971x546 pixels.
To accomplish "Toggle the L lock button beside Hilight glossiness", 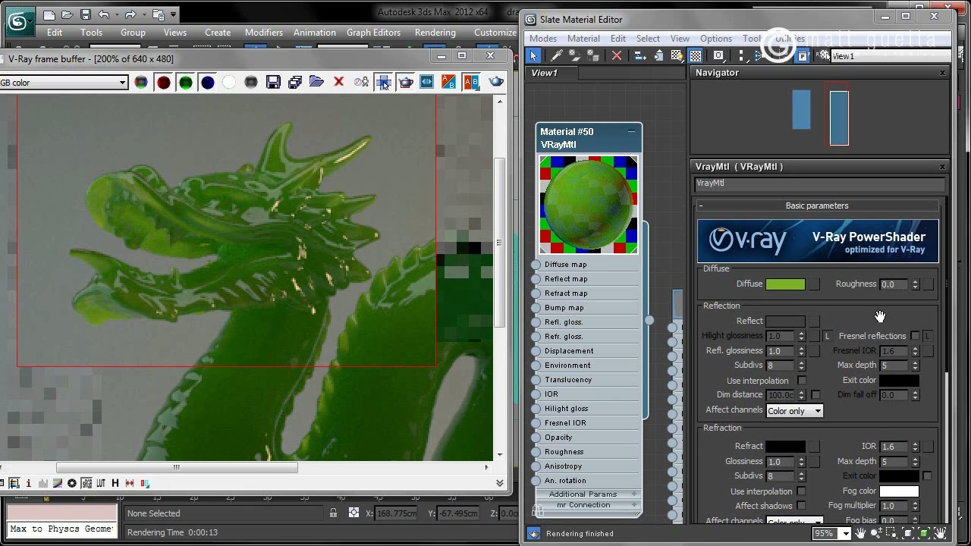I will point(828,336).
